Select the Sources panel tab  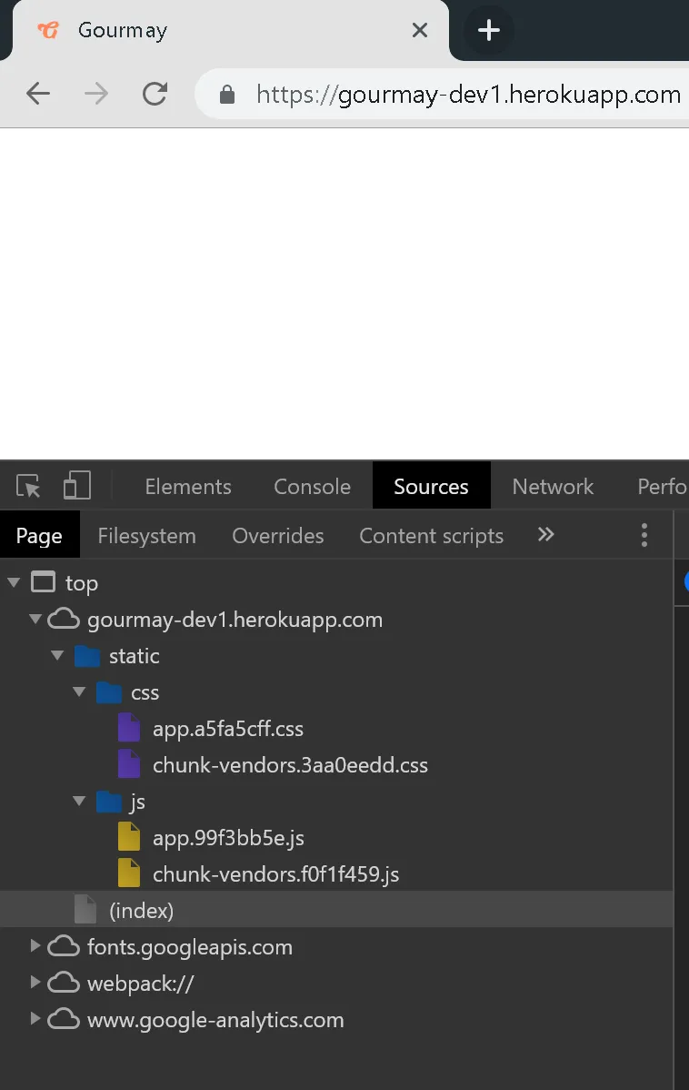click(432, 486)
